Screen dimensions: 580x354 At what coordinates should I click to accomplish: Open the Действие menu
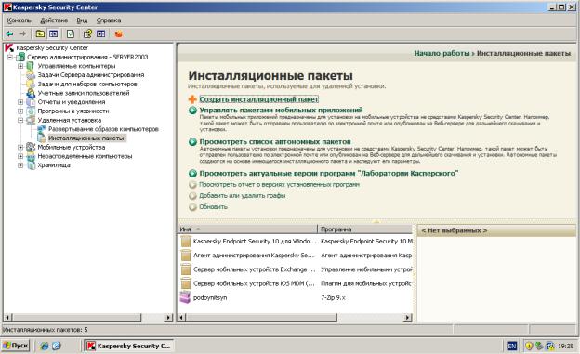click(x=54, y=20)
